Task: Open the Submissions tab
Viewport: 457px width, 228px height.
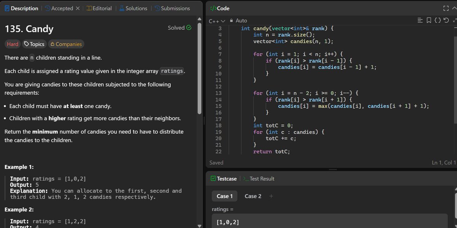Action: click(x=172, y=8)
